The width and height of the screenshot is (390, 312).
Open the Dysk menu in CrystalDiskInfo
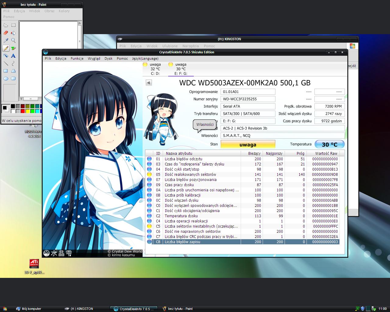[108, 58]
